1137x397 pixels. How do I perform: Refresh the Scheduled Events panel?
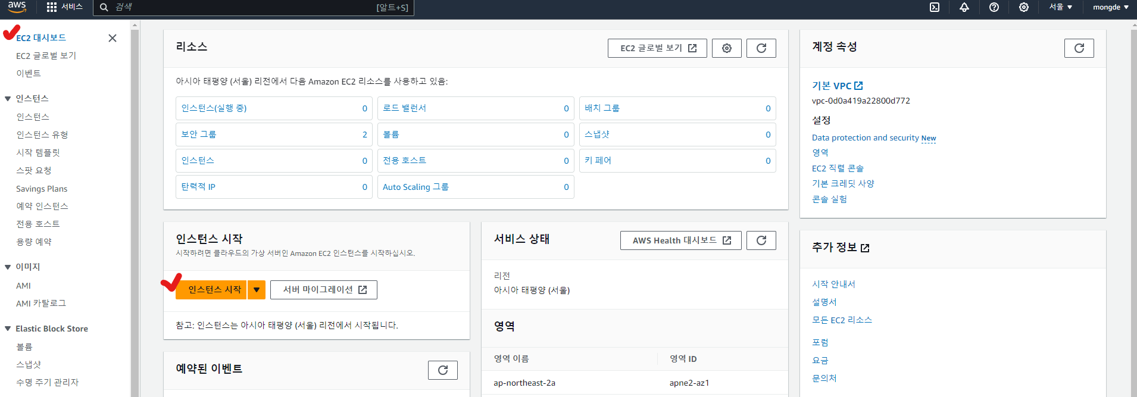coord(443,370)
